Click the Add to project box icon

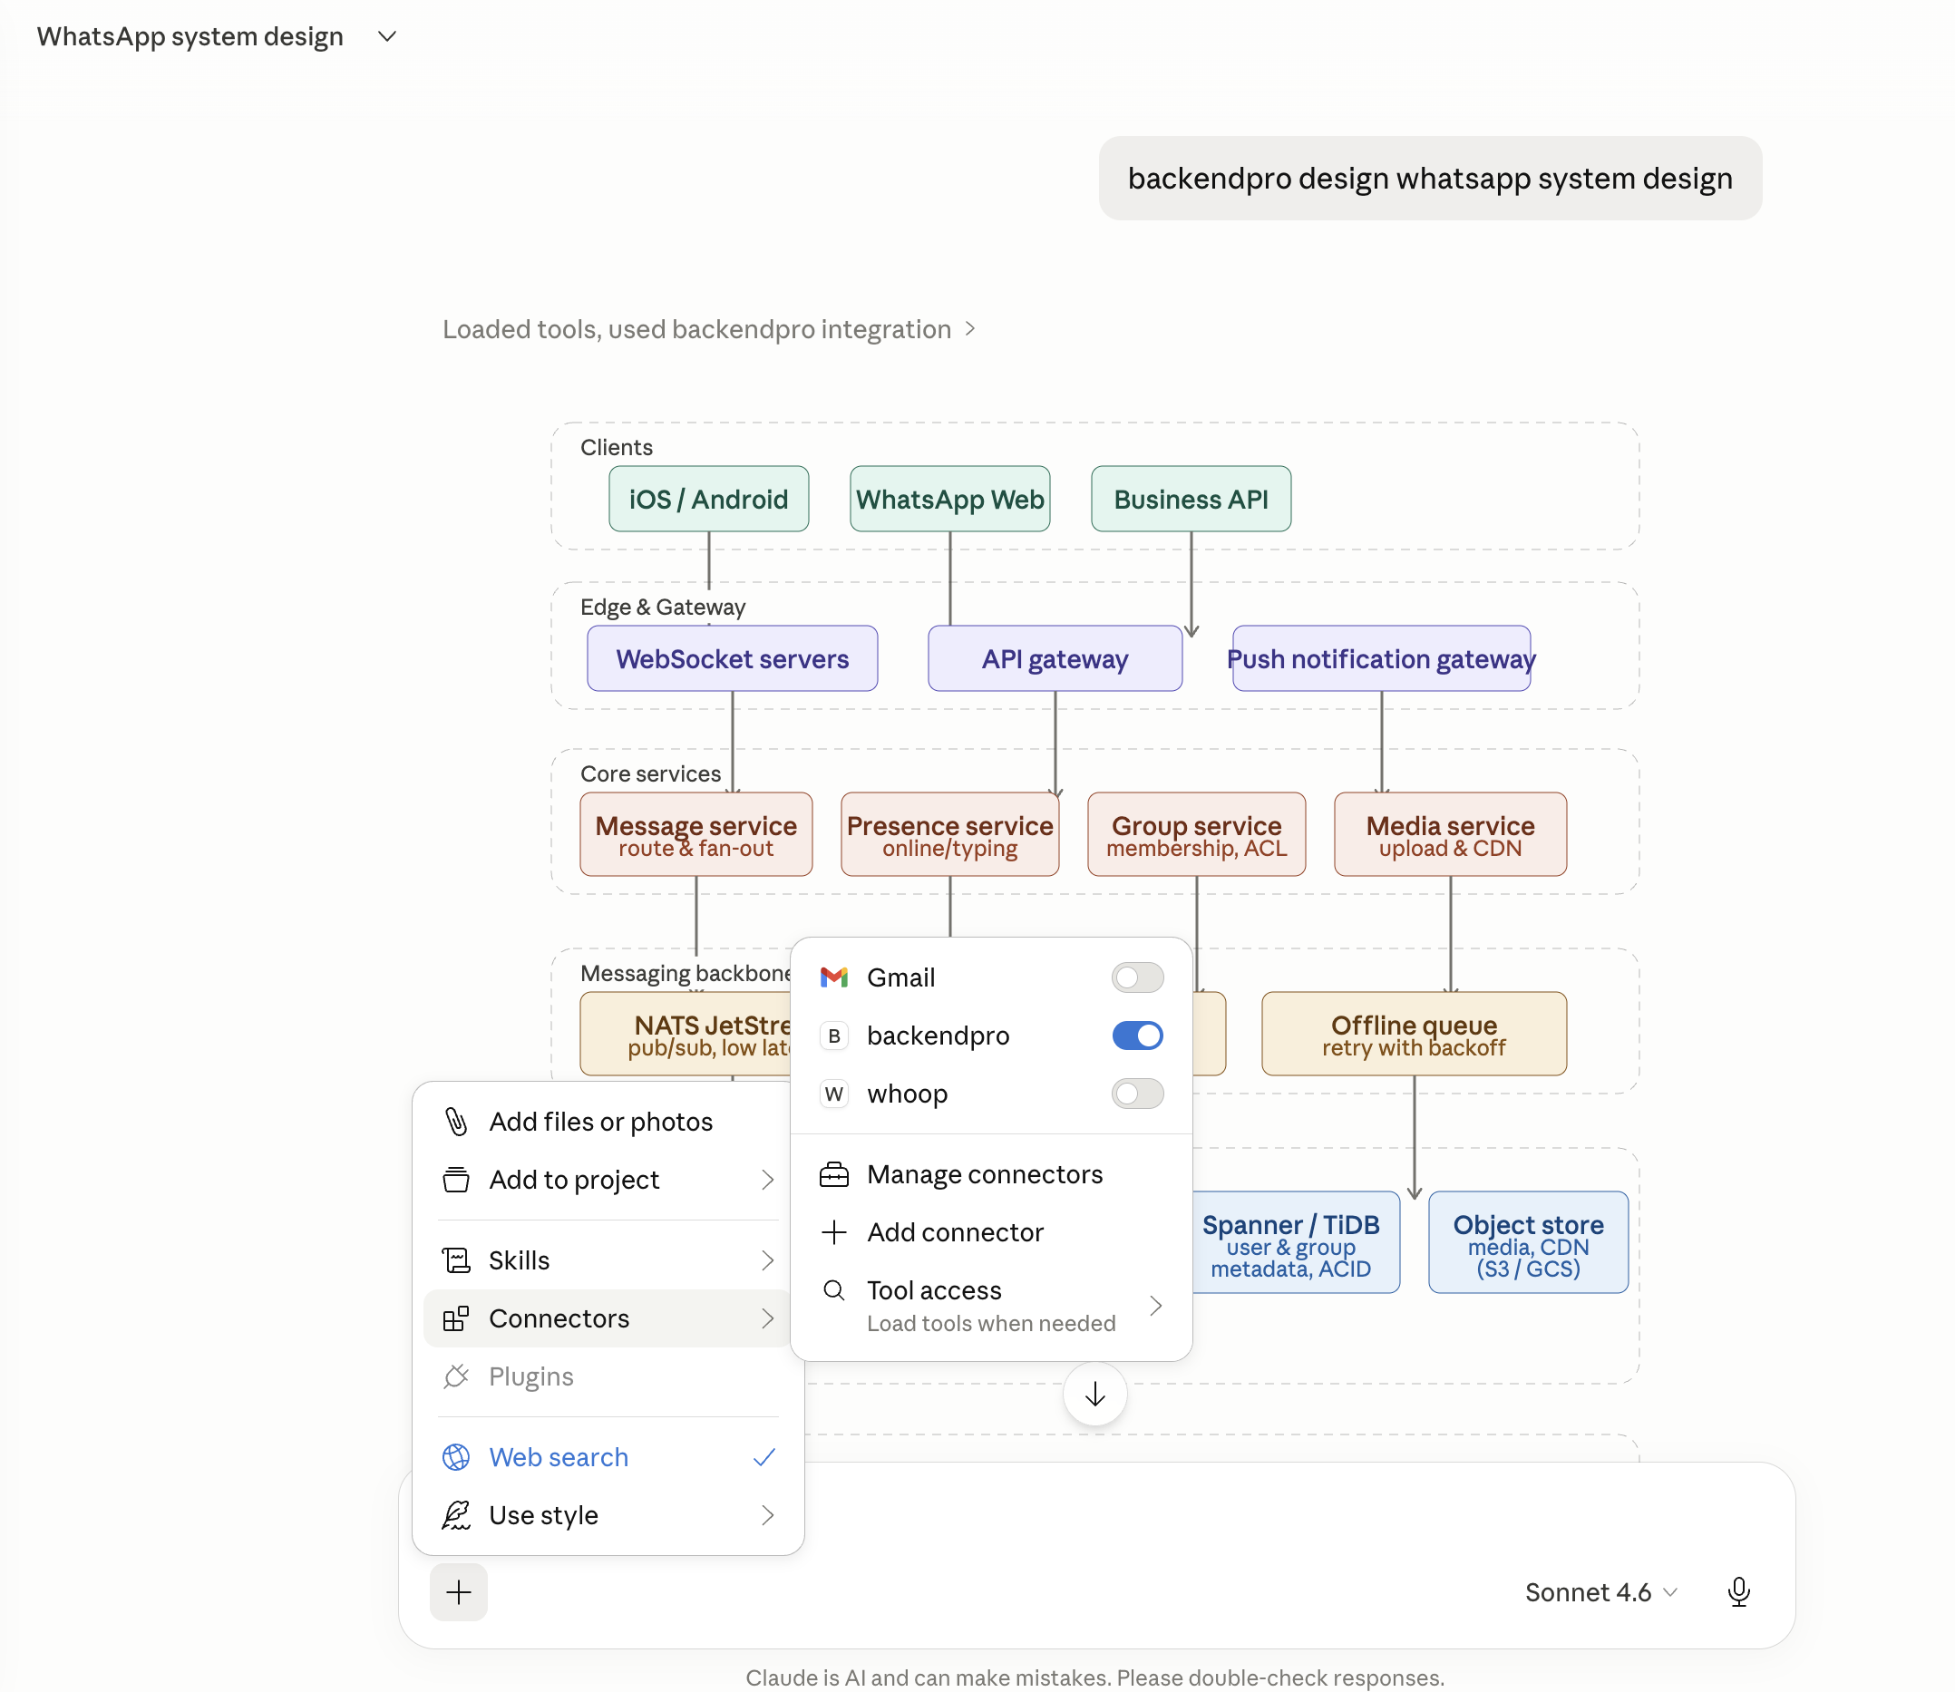456,1180
